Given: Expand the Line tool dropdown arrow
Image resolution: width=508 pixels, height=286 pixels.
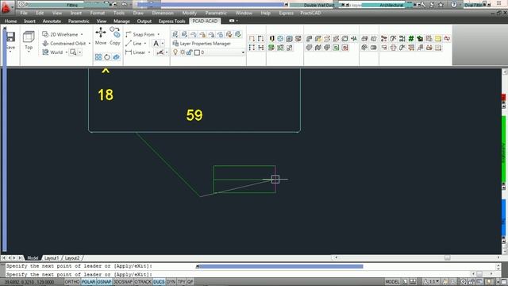Looking at the screenshot, I should [145, 44].
